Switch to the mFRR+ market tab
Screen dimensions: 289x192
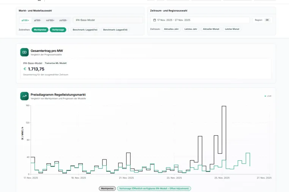coord(50,20)
